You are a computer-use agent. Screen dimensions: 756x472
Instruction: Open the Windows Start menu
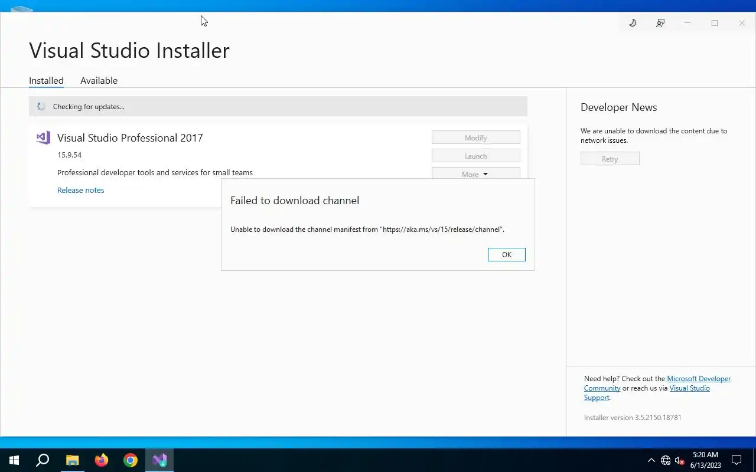[x=14, y=460]
